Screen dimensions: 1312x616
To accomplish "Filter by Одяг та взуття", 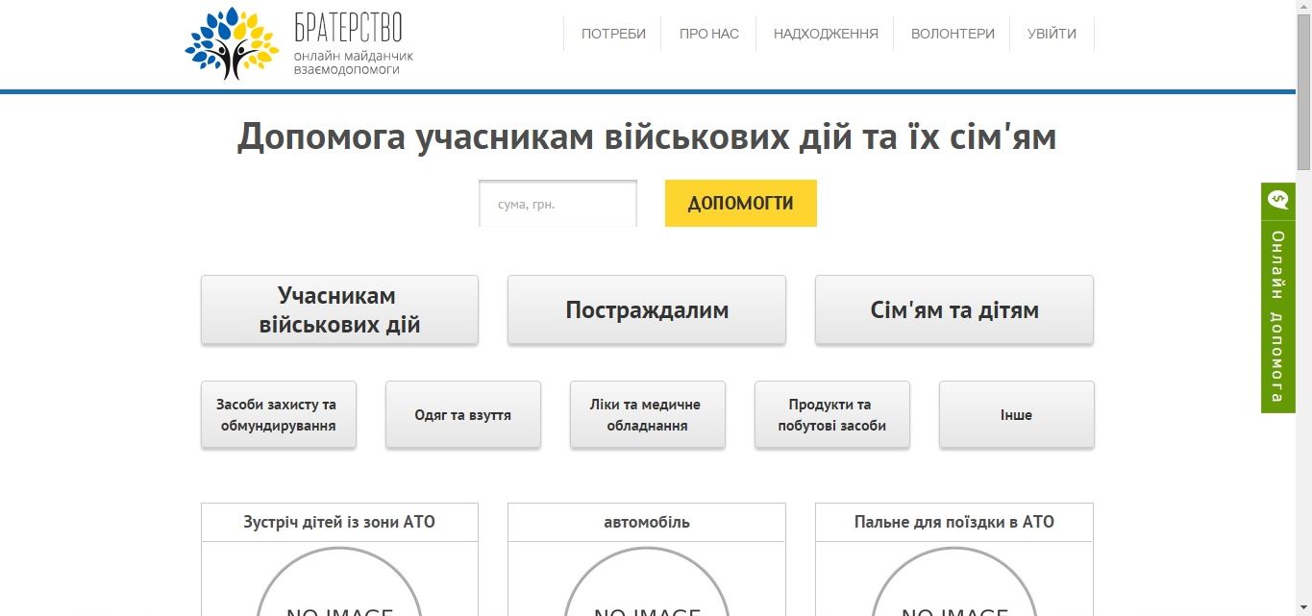I will tap(462, 414).
